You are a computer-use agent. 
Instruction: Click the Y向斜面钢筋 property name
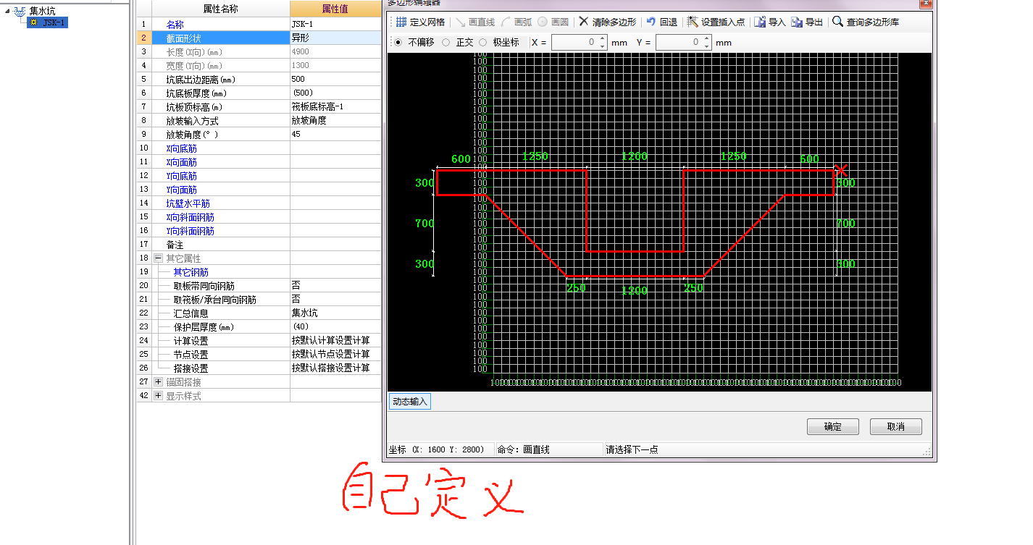(x=190, y=231)
